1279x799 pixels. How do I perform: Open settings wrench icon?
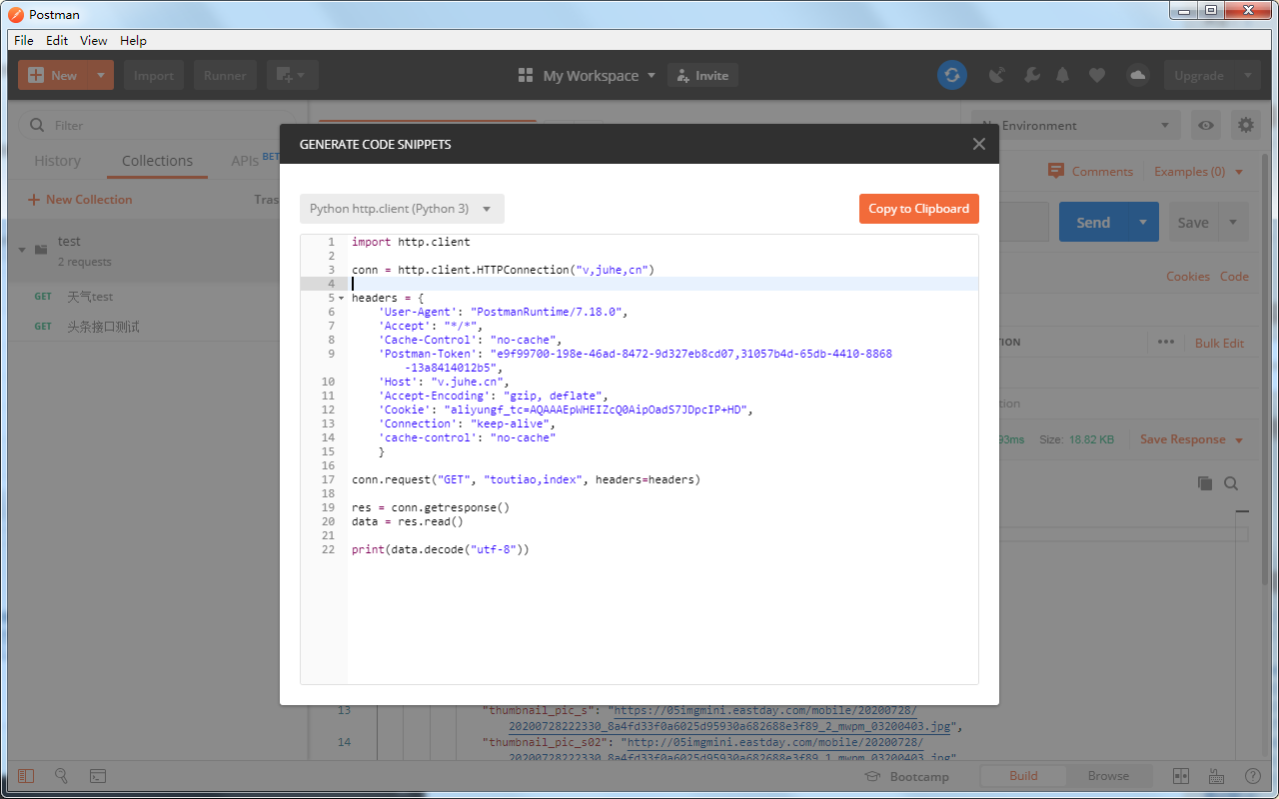click(x=1032, y=75)
